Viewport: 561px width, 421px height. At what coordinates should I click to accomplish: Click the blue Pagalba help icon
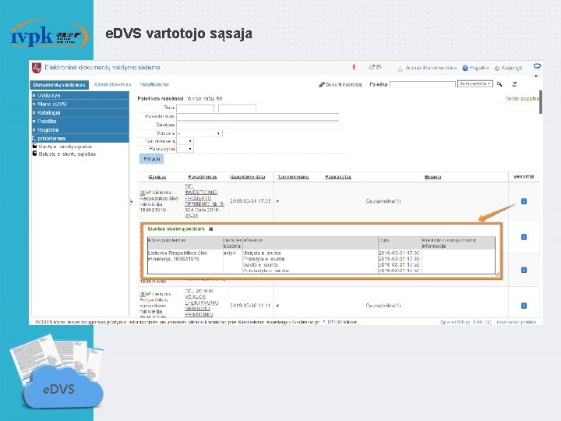pyautogui.click(x=465, y=68)
